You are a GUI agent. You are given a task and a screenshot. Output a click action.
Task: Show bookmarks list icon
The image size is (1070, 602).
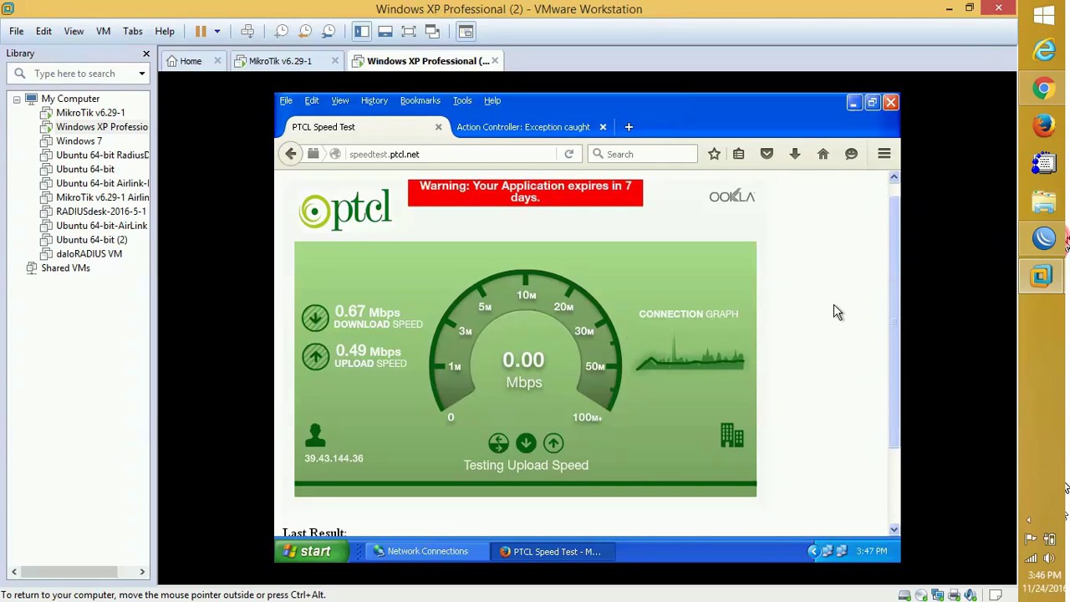738,154
